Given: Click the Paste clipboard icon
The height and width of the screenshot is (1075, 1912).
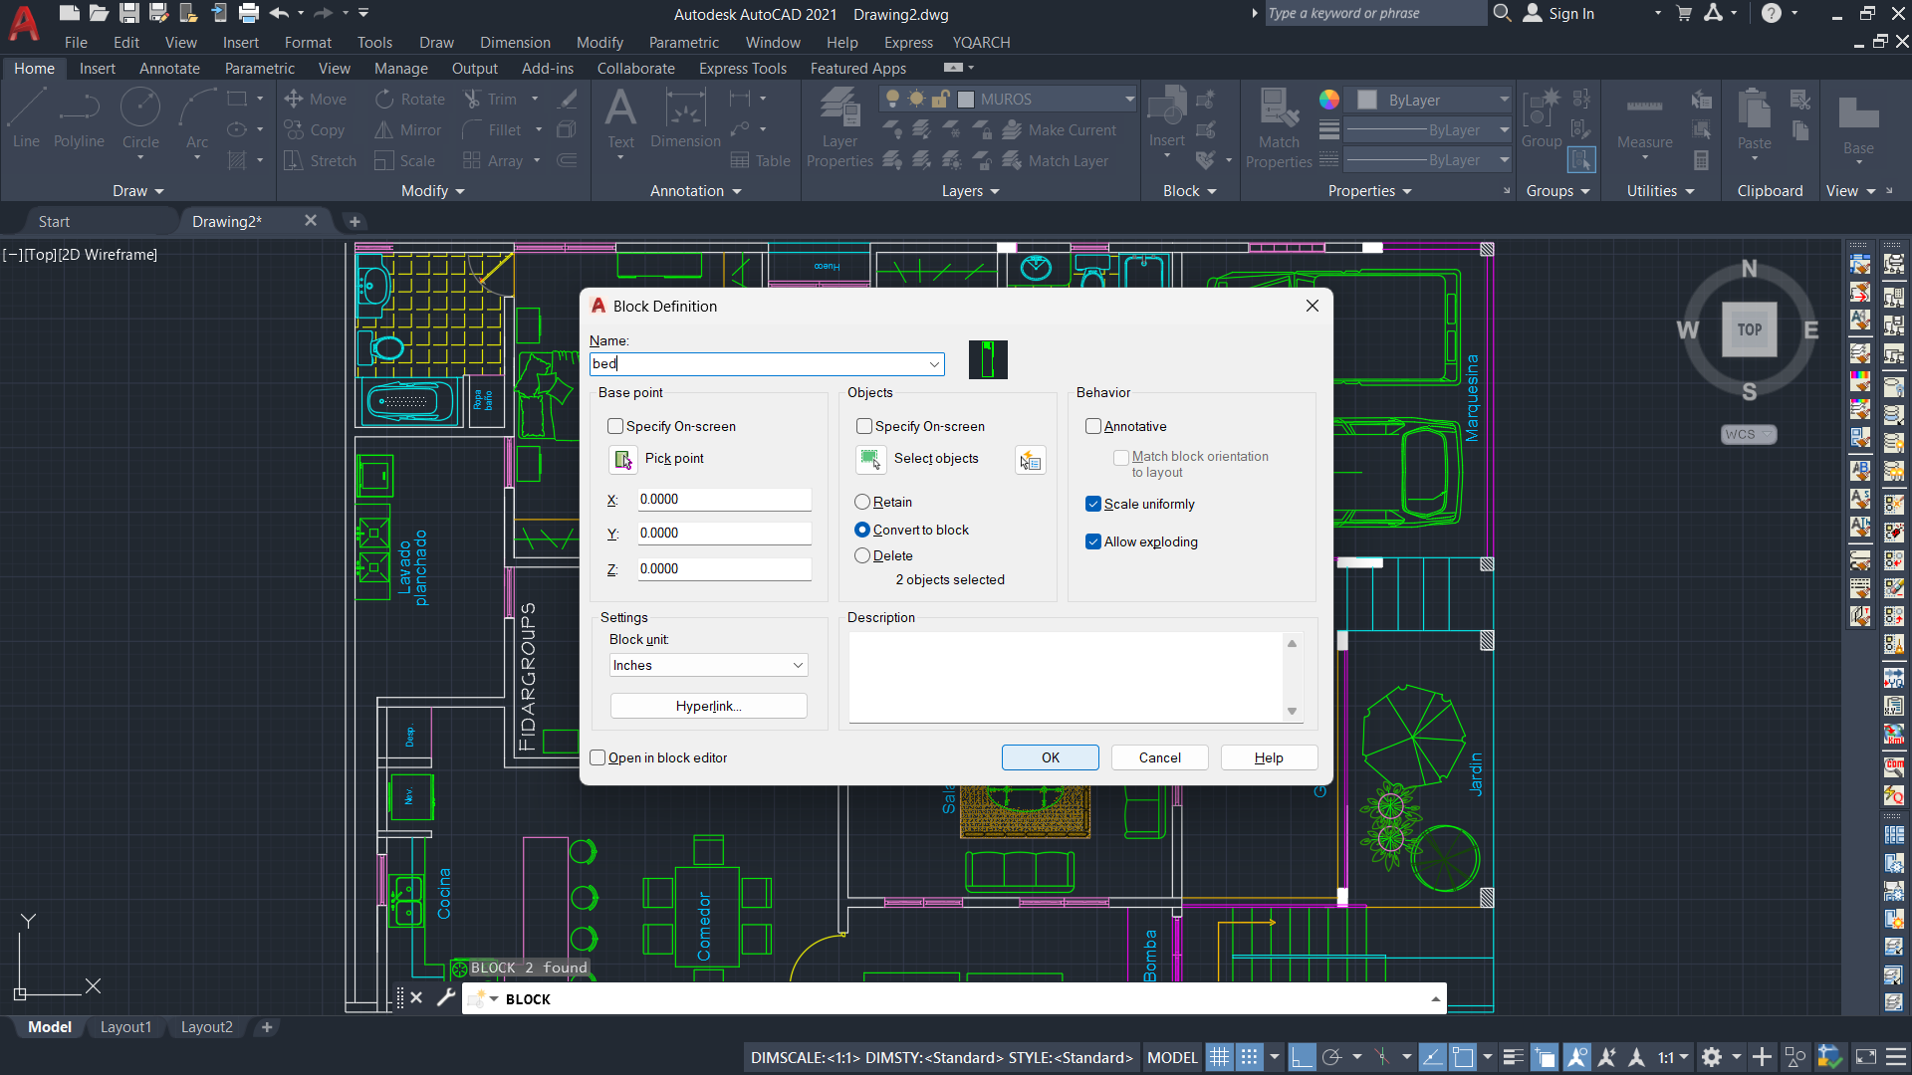Looking at the screenshot, I should [1754, 118].
